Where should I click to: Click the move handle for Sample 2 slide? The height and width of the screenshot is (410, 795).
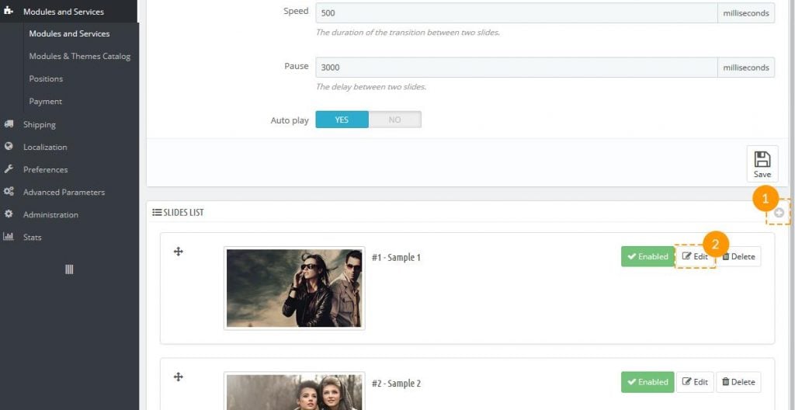point(178,377)
